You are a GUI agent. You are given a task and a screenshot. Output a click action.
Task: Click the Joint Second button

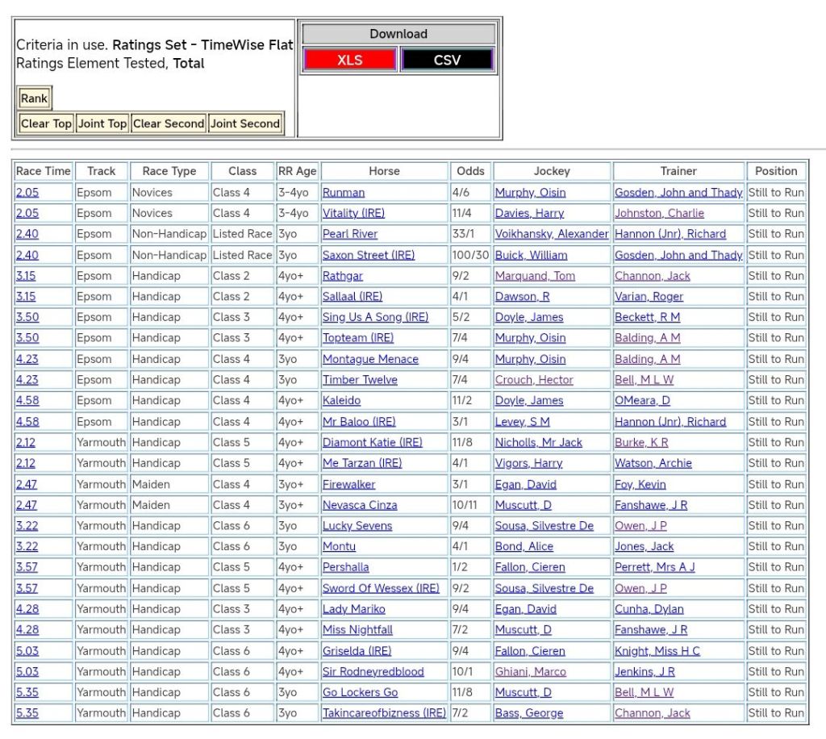pyautogui.click(x=245, y=123)
